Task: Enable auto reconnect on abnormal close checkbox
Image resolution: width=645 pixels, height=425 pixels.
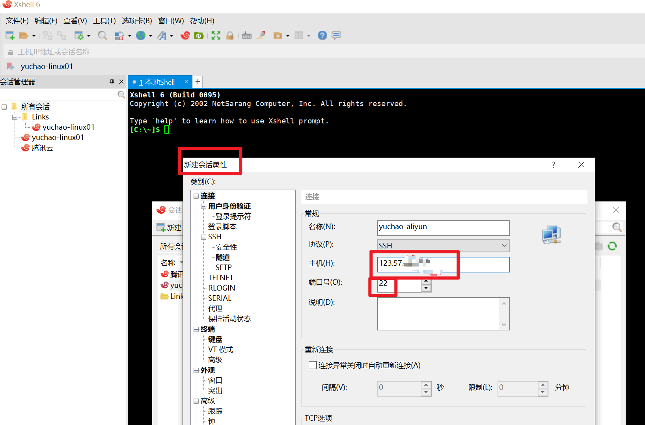Action: [313, 365]
